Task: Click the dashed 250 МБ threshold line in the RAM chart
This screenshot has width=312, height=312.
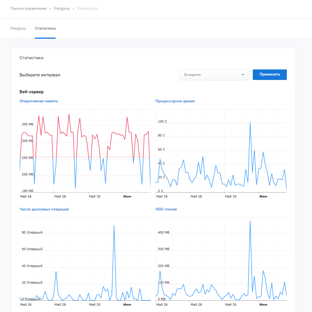Action: coord(85,157)
